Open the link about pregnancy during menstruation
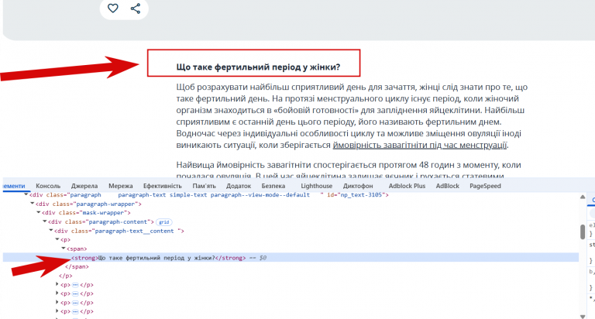This screenshot has height=319, width=595. (420, 146)
